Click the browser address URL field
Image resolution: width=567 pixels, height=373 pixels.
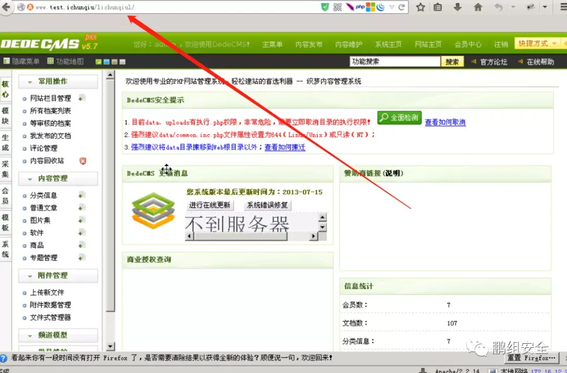[176, 7]
